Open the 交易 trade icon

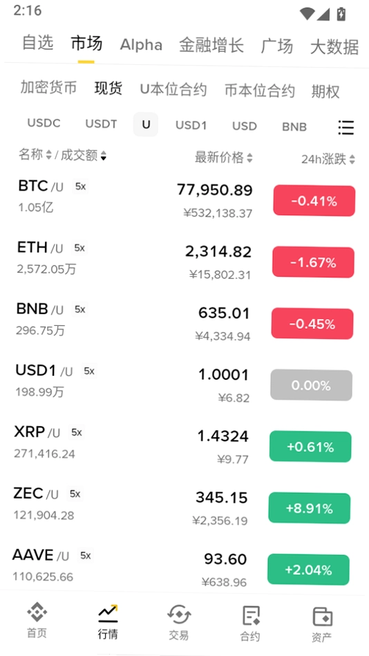179,615
